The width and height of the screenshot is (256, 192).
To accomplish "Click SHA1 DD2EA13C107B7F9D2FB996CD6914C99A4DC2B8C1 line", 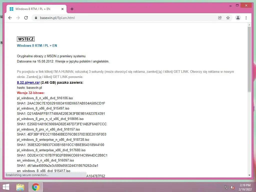I will click(x=62, y=155).
